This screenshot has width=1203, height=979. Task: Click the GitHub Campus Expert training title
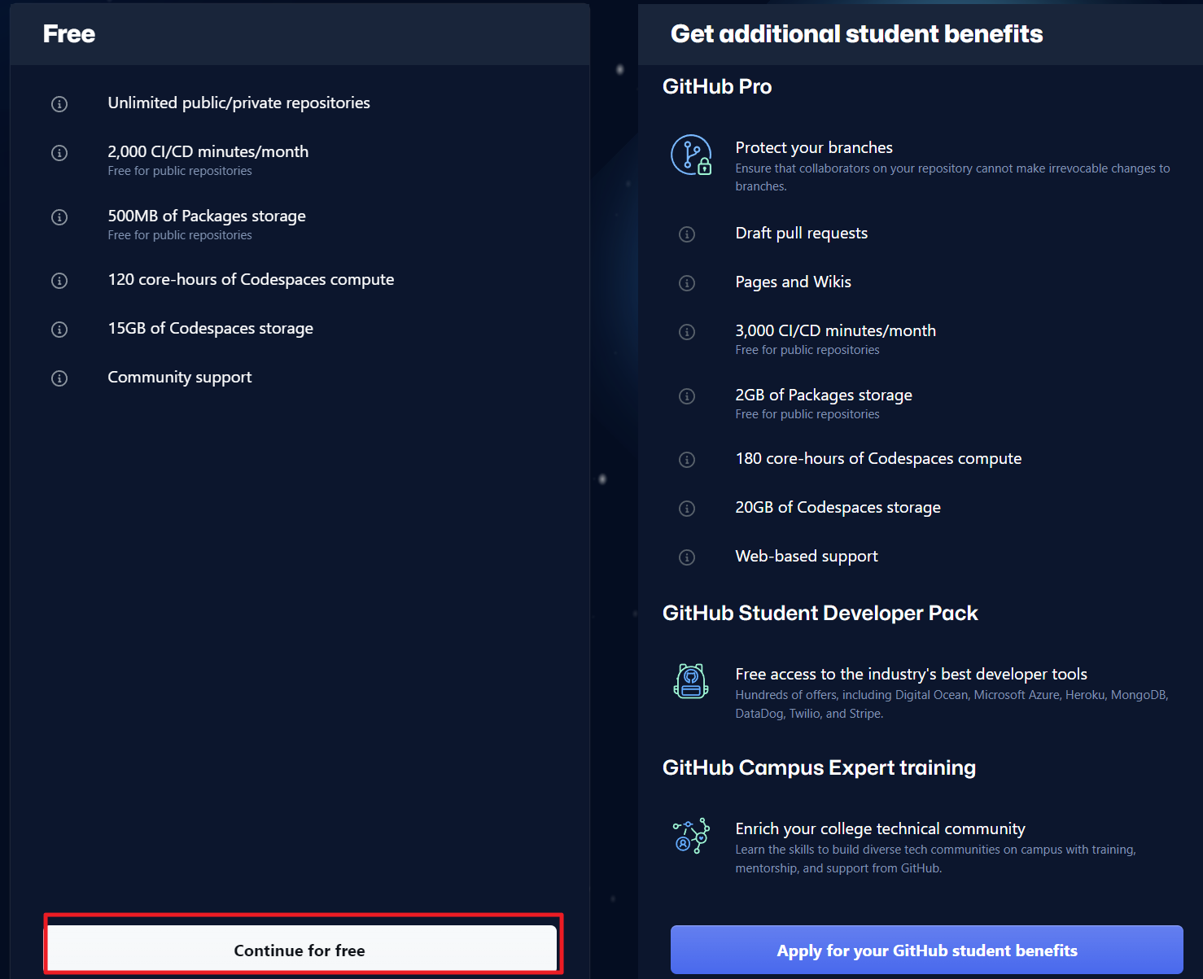(819, 767)
